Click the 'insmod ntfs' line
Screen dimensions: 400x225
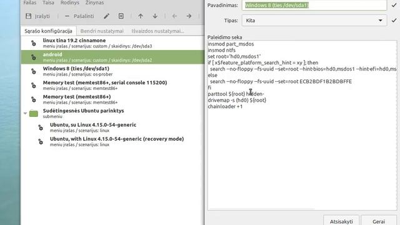click(x=221, y=50)
